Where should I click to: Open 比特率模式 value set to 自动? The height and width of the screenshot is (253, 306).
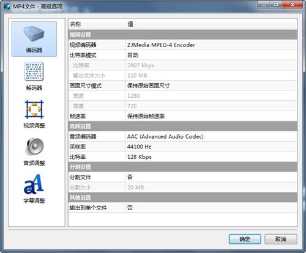coord(211,55)
